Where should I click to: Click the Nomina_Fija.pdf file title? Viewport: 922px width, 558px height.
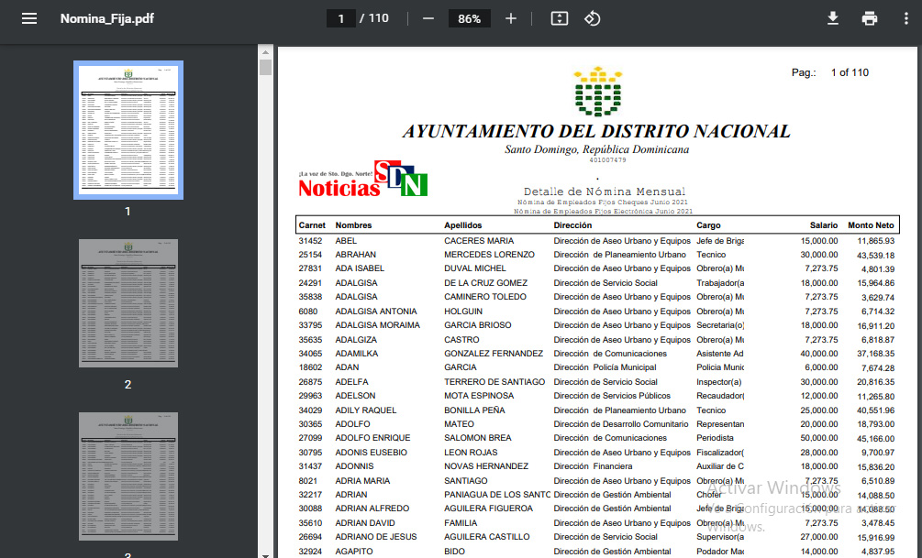[x=107, y=18]
